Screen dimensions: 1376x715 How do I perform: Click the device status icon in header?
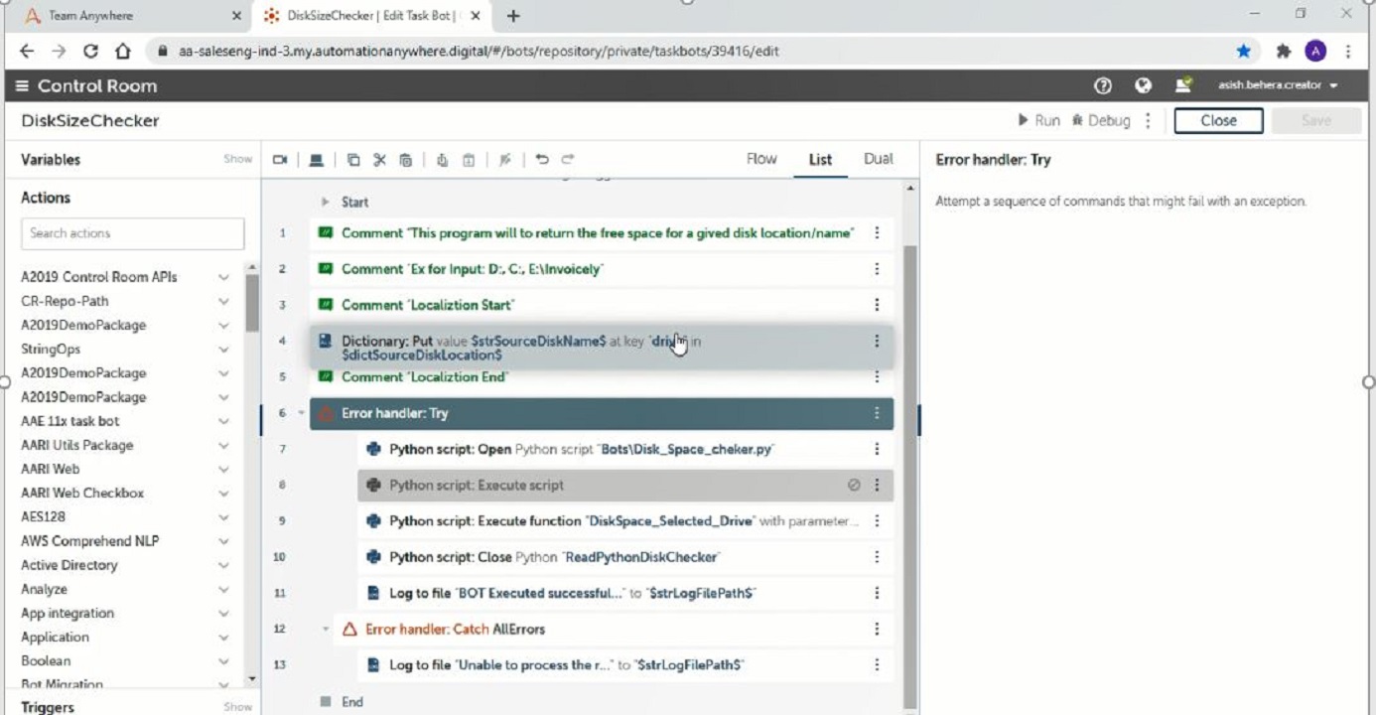[1183, 86]
